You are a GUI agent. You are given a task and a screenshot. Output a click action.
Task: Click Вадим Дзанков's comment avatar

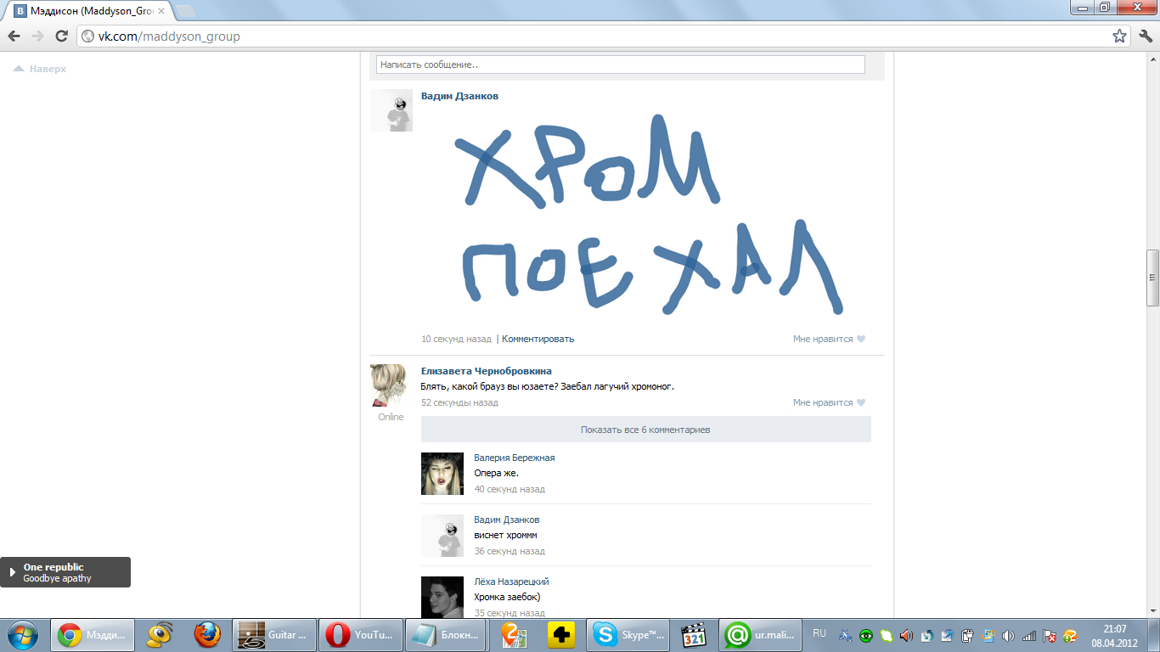(442, 536)
